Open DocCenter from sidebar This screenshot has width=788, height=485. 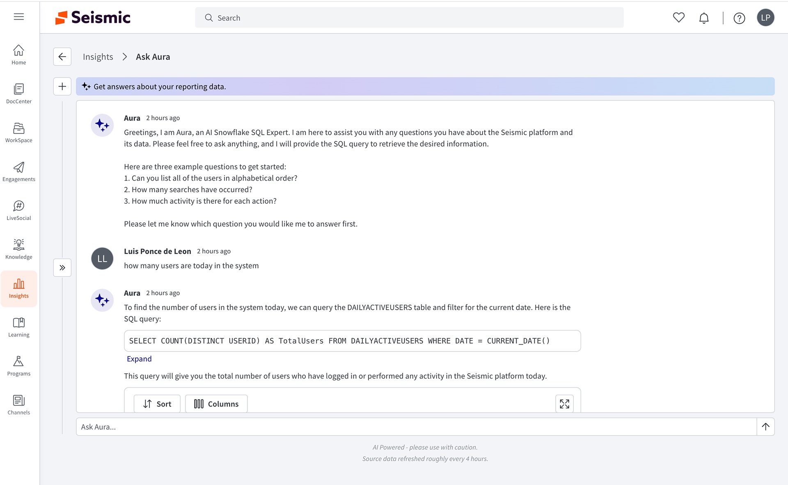pyautogui.click(x=19, y=94)
